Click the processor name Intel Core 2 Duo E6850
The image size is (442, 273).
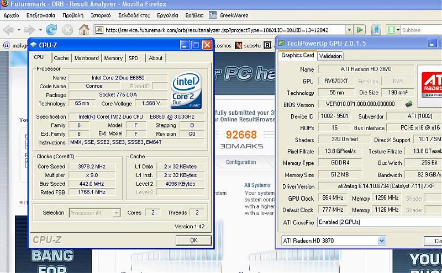click(x=118, y=78)
